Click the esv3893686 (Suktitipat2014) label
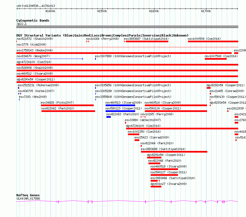 (173, 178)
